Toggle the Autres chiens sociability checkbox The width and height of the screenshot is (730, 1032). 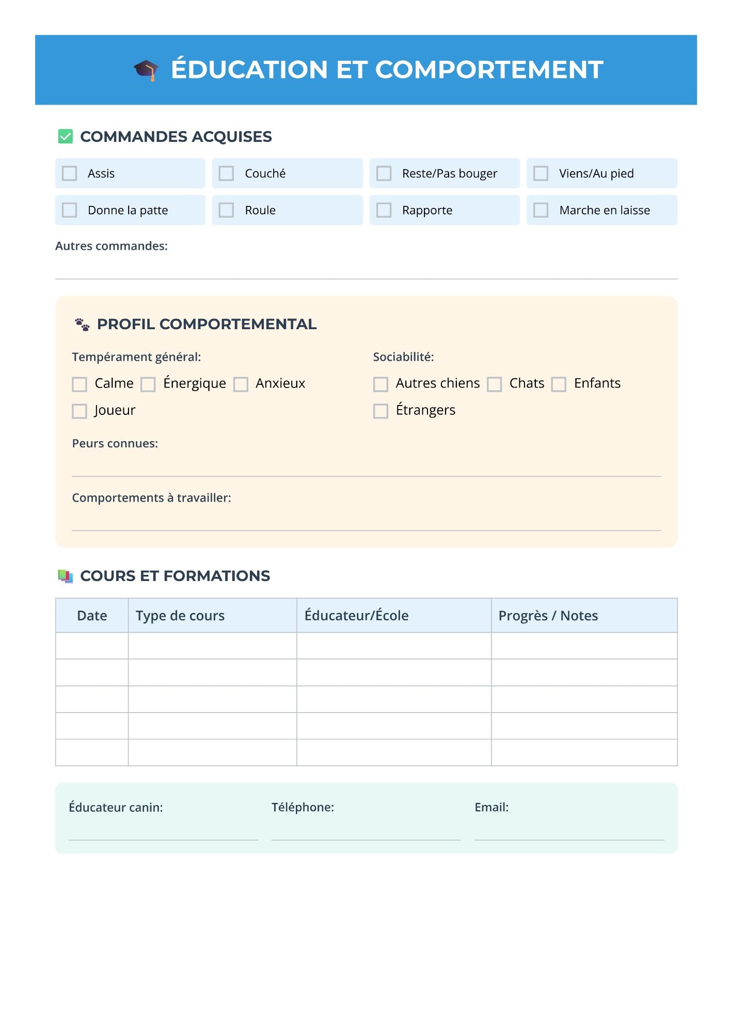point(380,384)
